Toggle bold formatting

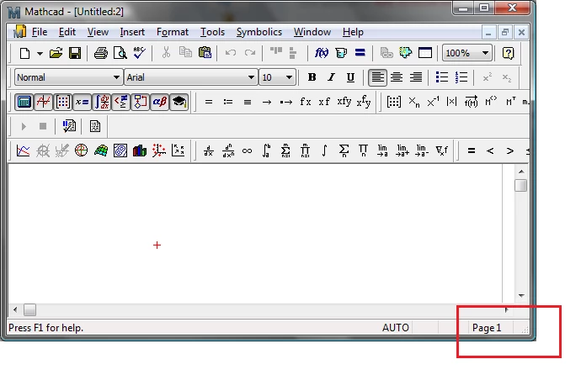312,77
